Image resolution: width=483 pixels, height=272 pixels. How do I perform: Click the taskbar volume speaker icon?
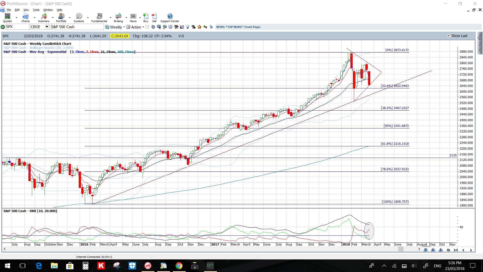tap(414, 266)
